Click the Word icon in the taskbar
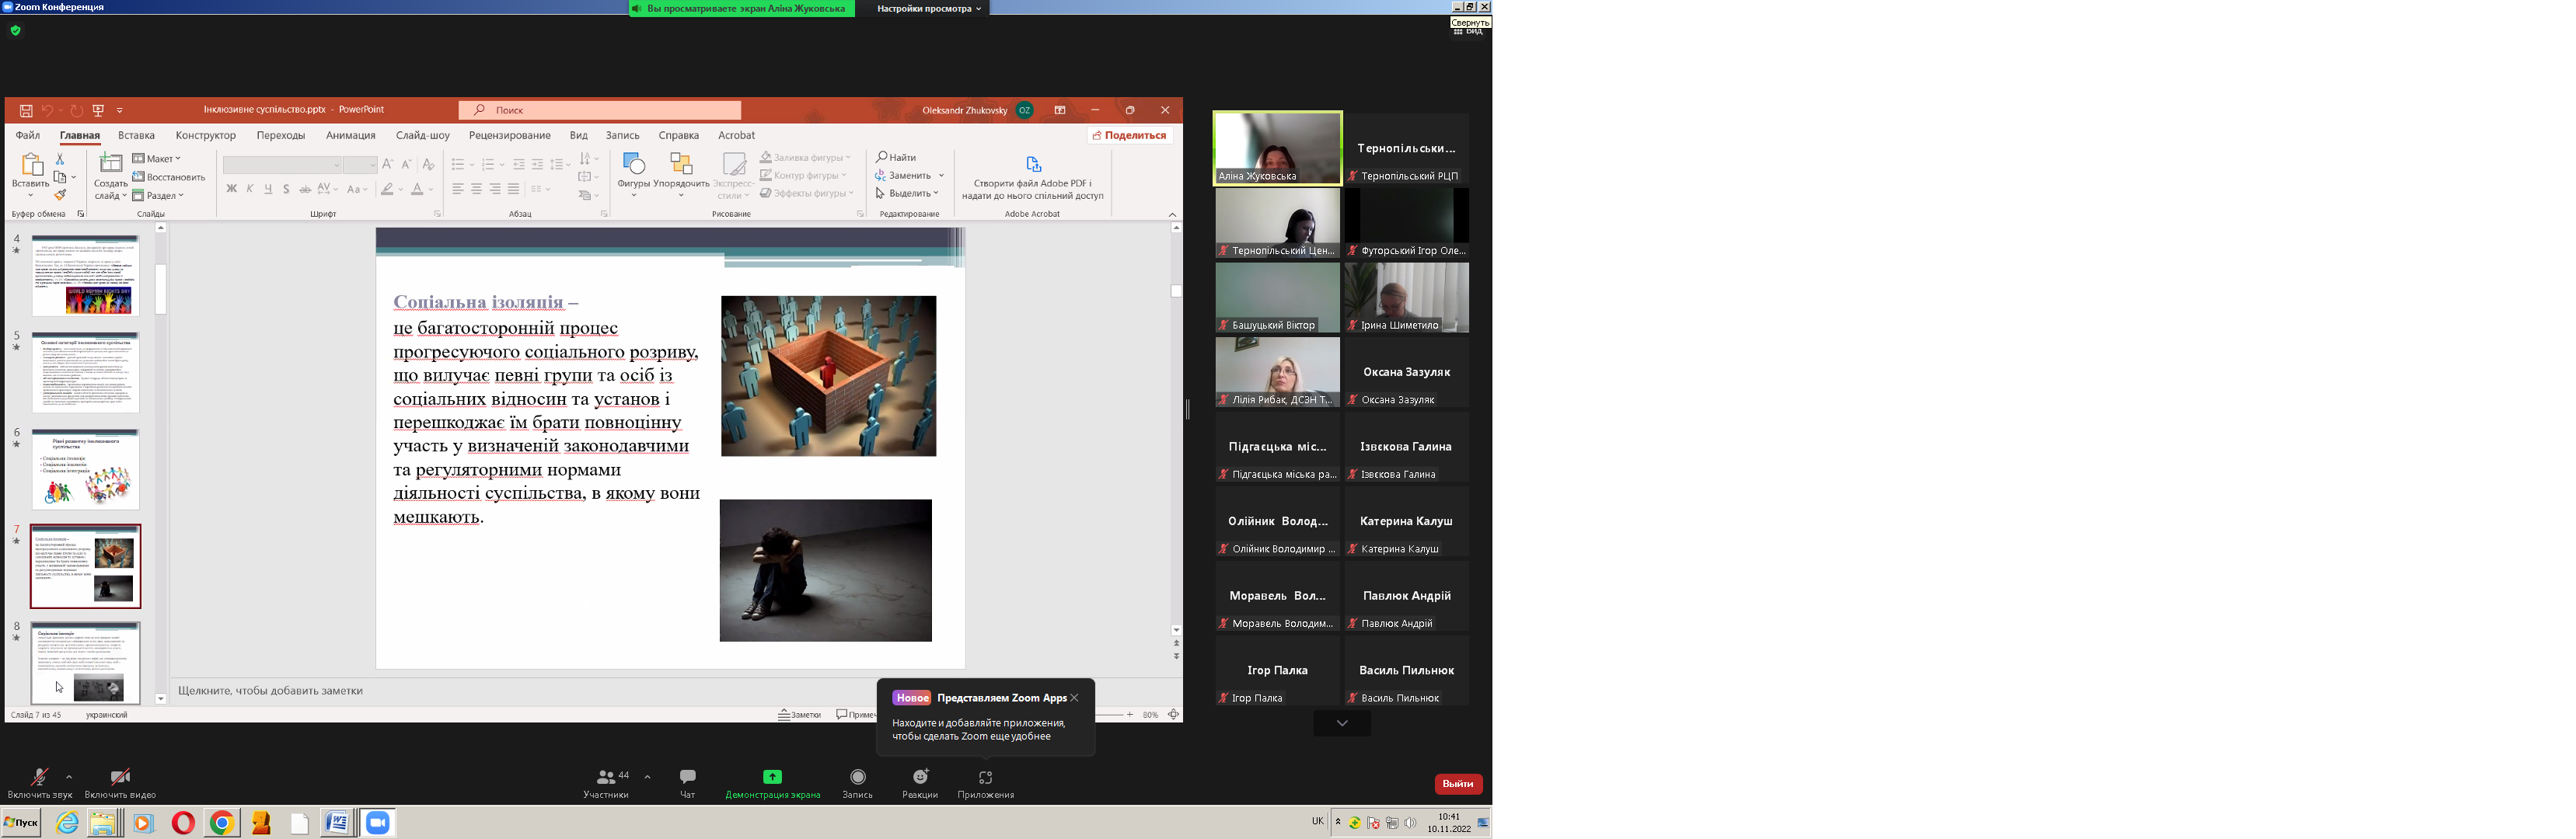The width and height of the screenshot is (2576, 839). [x=338, y=822]
